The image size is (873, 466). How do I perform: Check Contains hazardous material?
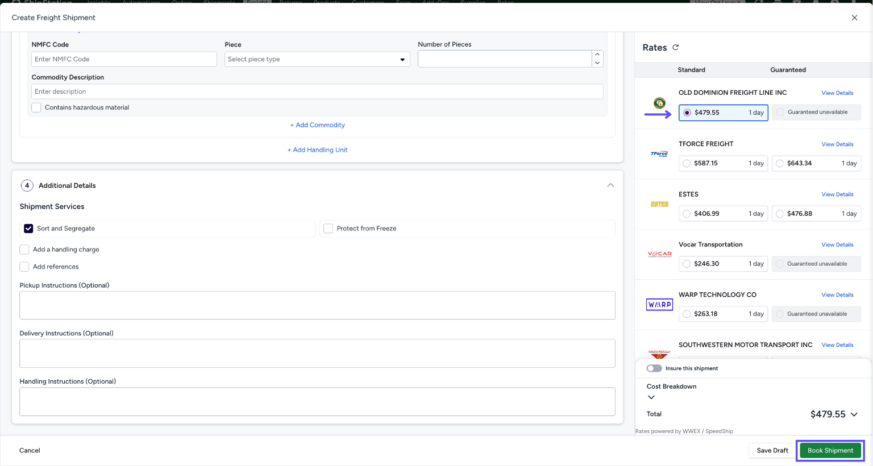click(x=36, y=107)
